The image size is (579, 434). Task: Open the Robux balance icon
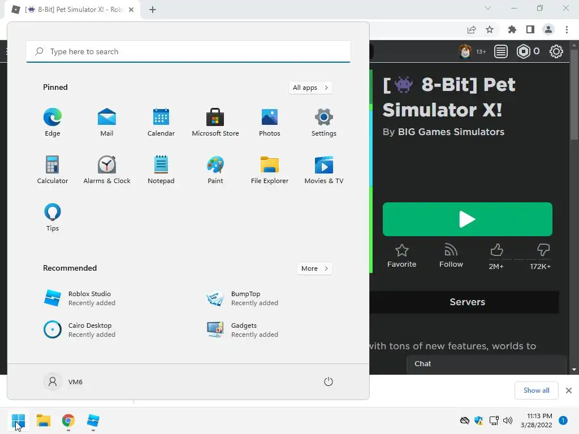point(523,51)
